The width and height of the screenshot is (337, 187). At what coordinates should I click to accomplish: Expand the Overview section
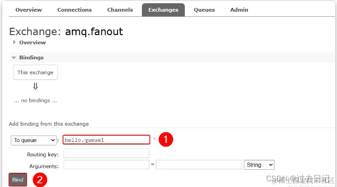click(x=29, y=43)
